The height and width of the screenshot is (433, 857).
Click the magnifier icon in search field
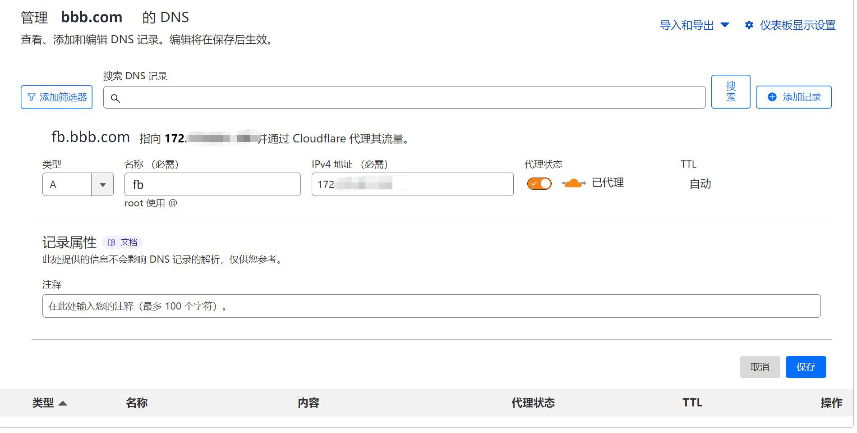(x=115, y=98)
